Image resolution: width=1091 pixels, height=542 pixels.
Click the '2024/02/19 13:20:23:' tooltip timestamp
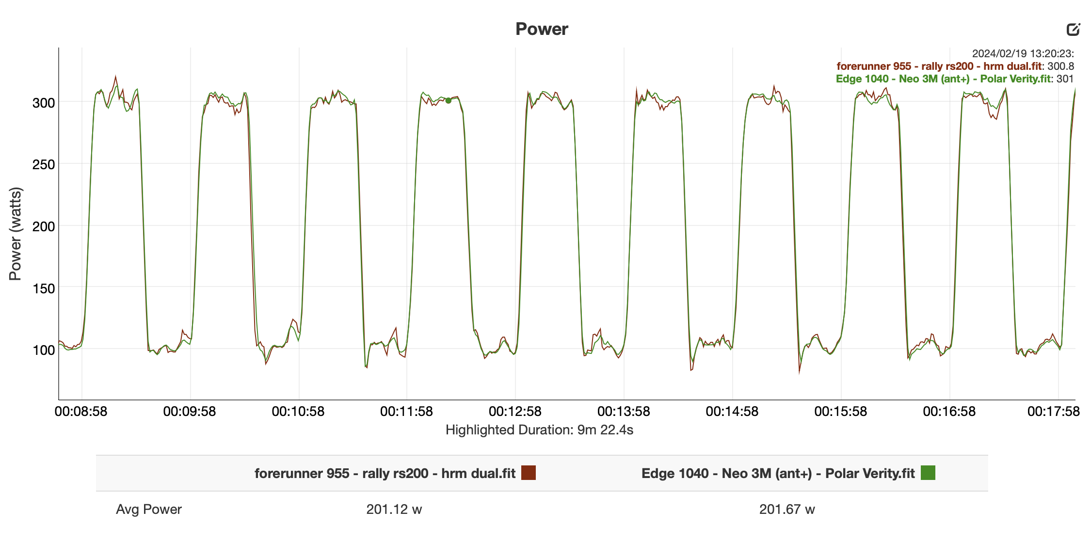(x=1023, y=54)
